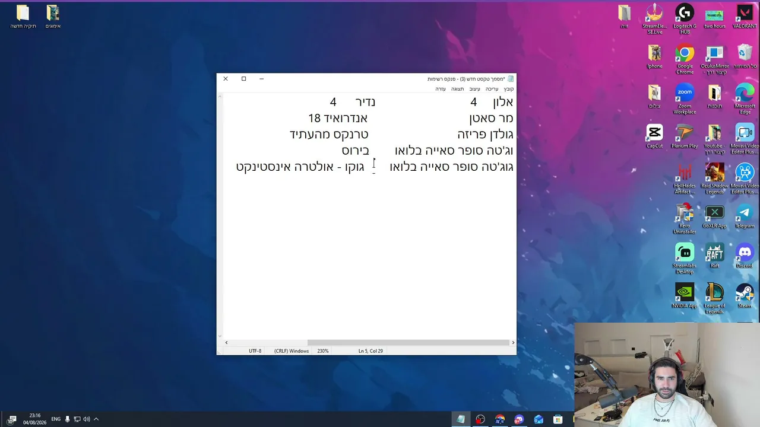Show hidden system tray icons
The image size is (760, 427).
click(x=96, y=419)
